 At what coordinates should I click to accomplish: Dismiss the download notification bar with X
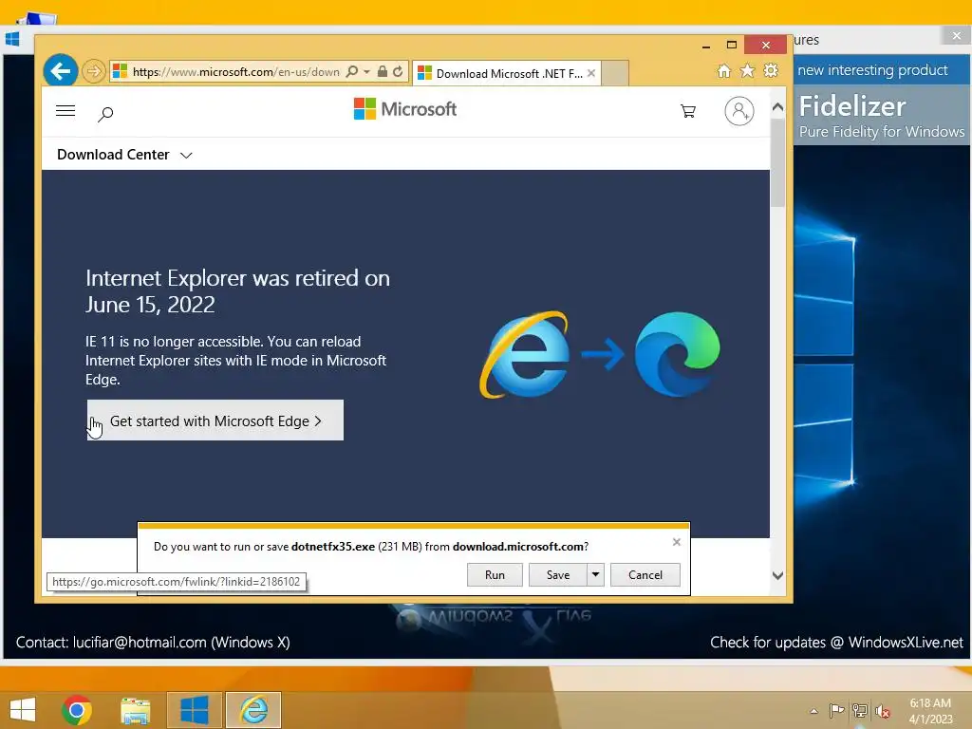pyautogui.click(x=676, y=542)
